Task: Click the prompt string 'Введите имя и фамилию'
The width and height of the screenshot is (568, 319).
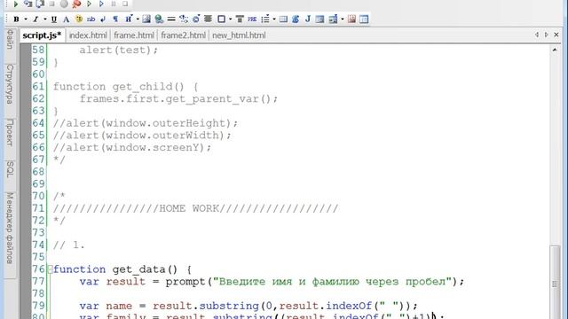Action: click(x=333, y=282)
